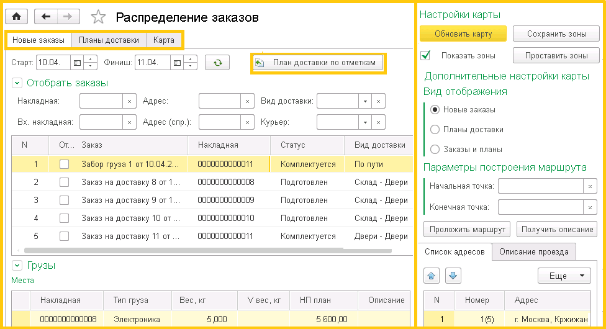Clear the Адрес filter field
The width and height of the screenshot is (606, 329).
coord(247,101)
